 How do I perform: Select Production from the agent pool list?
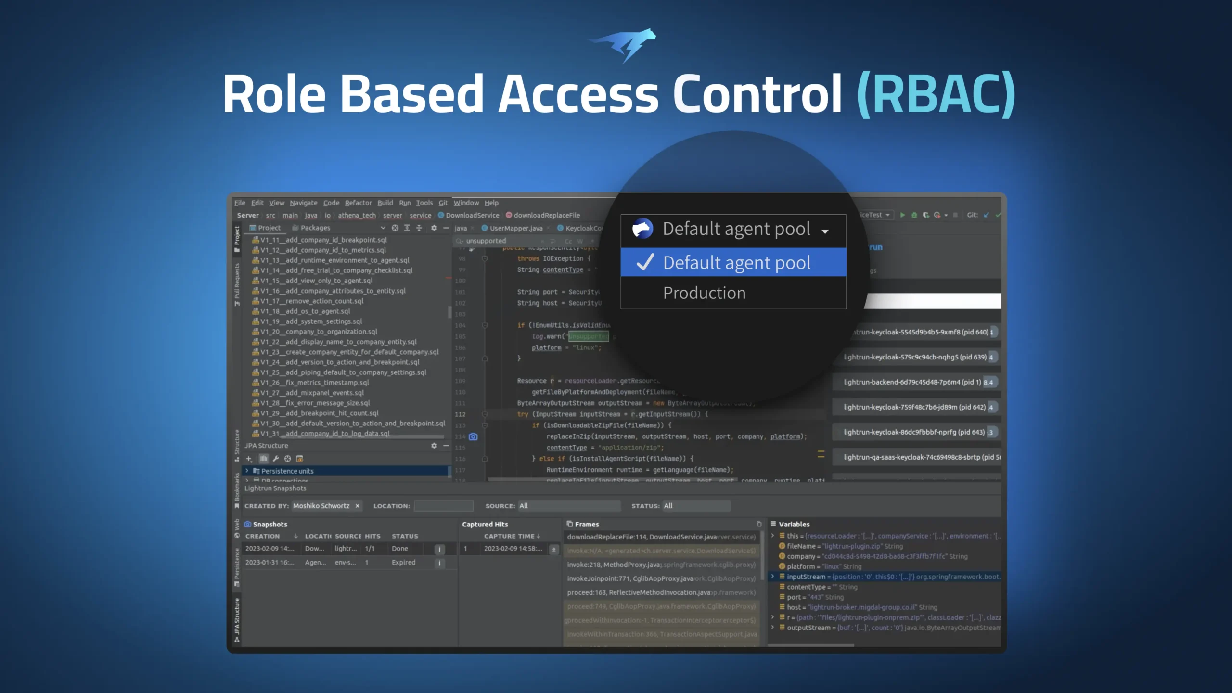[704, 293]
